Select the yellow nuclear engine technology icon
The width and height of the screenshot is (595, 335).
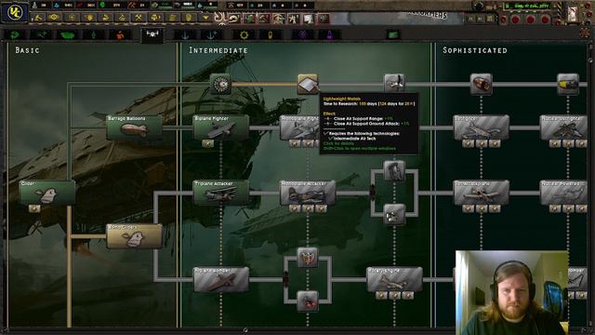pyautogui.click(x=568, y=85)
